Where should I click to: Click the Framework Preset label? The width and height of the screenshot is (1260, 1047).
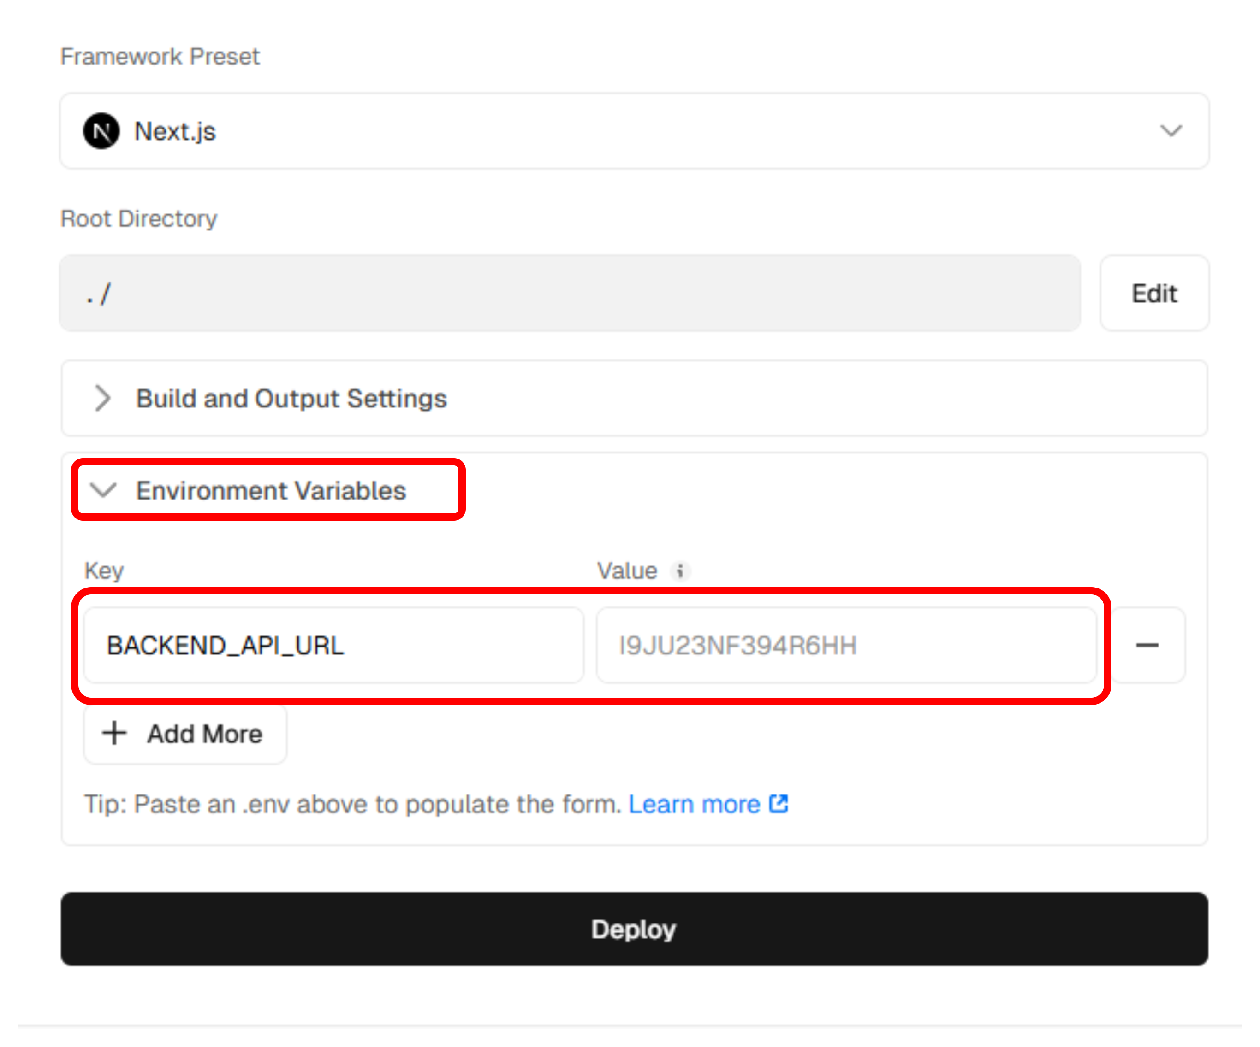pyautogui.click(x=160, y=56)
